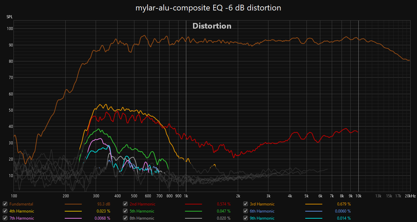The height and width of the screenshot is (222, 417).
Task: Click the 3rd Harmonic legend label
Action: click(x=262, y=204)
